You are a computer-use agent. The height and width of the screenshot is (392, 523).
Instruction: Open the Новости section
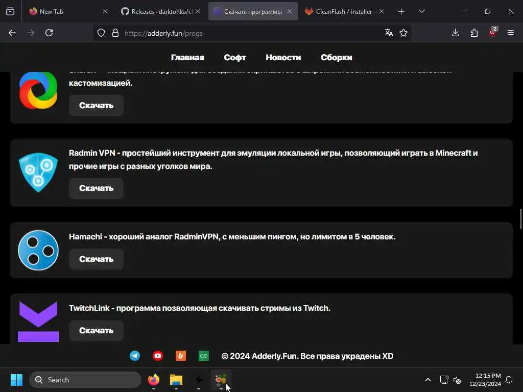[283, 57]
